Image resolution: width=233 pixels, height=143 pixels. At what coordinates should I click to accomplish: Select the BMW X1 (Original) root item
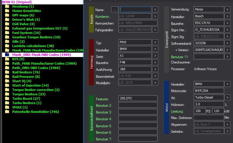coord(17,2)
